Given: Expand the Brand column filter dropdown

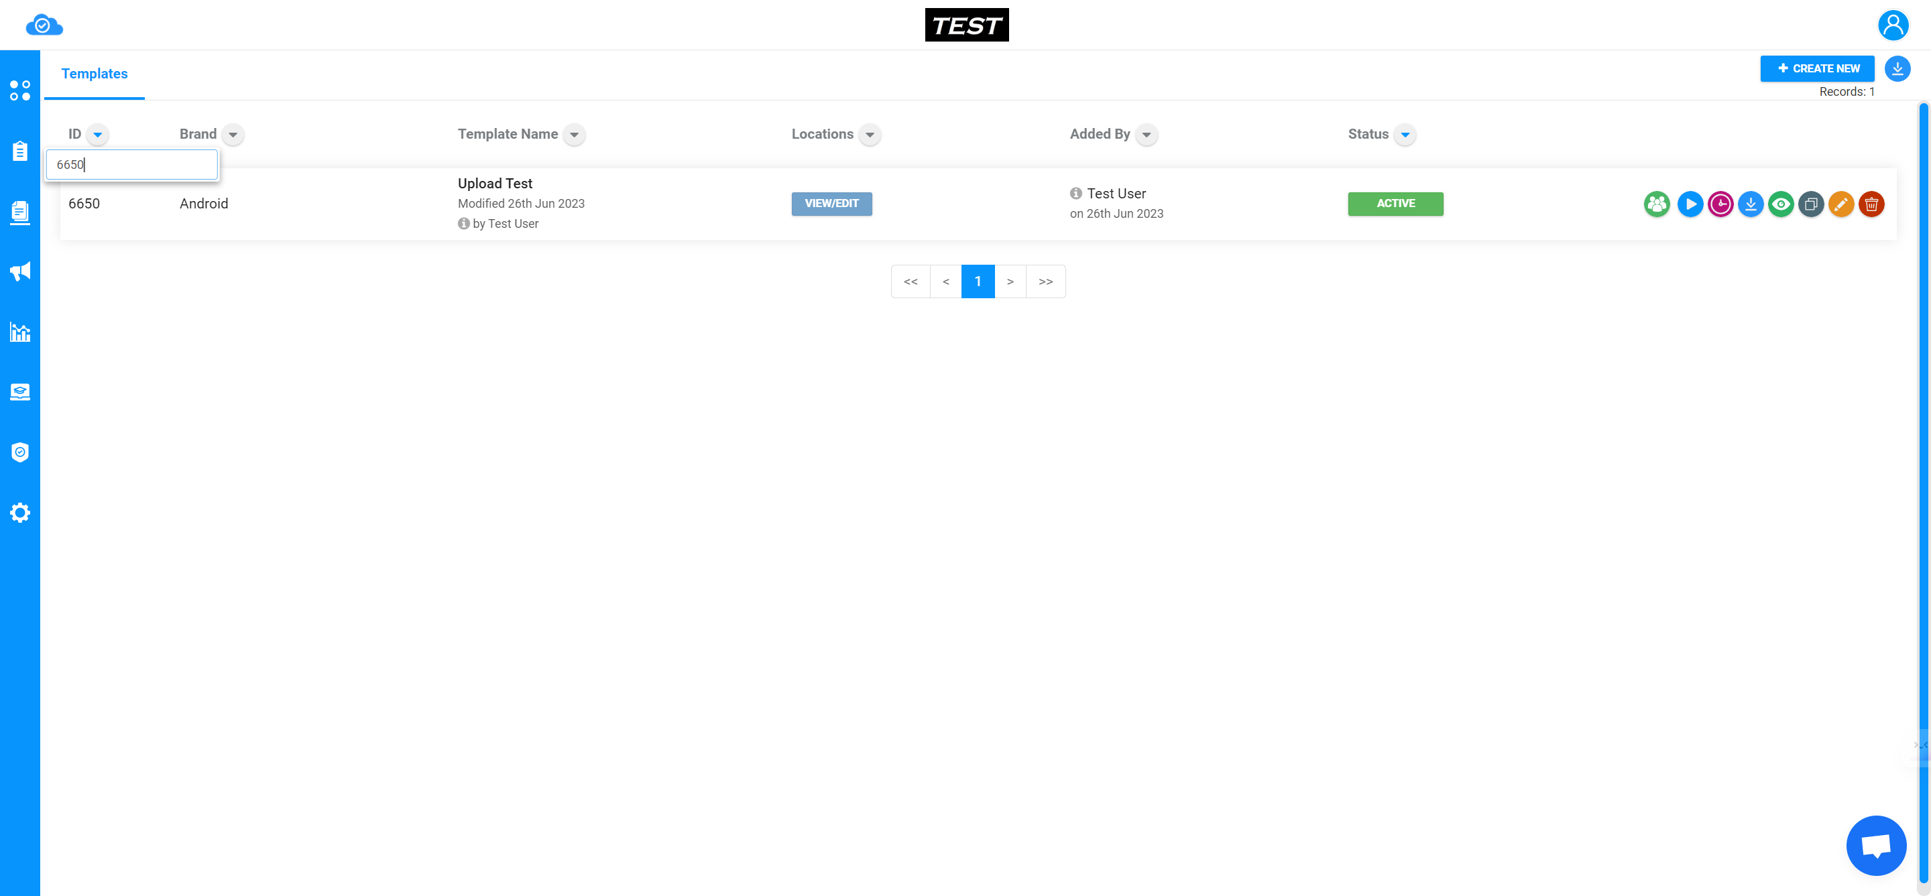Looking at the screenshot, I should (x=233, y=134).
